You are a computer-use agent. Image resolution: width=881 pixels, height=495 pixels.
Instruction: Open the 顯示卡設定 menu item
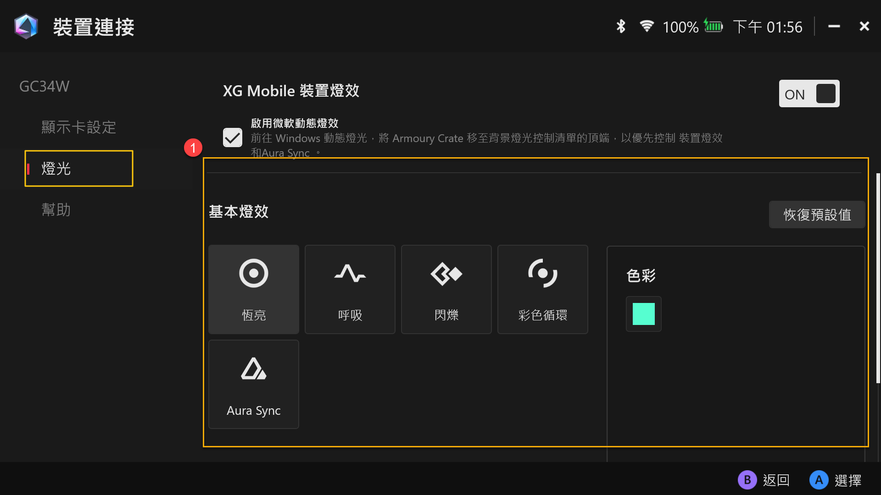78,127
